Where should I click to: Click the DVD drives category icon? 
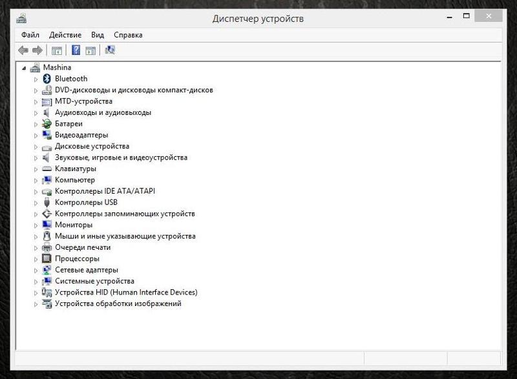(x=47, y=90)
